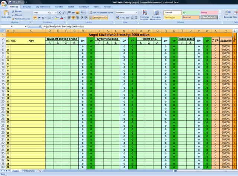Click the fill color bucket swatch
Viewport: 238px width, 176px height.
[55, 17]
